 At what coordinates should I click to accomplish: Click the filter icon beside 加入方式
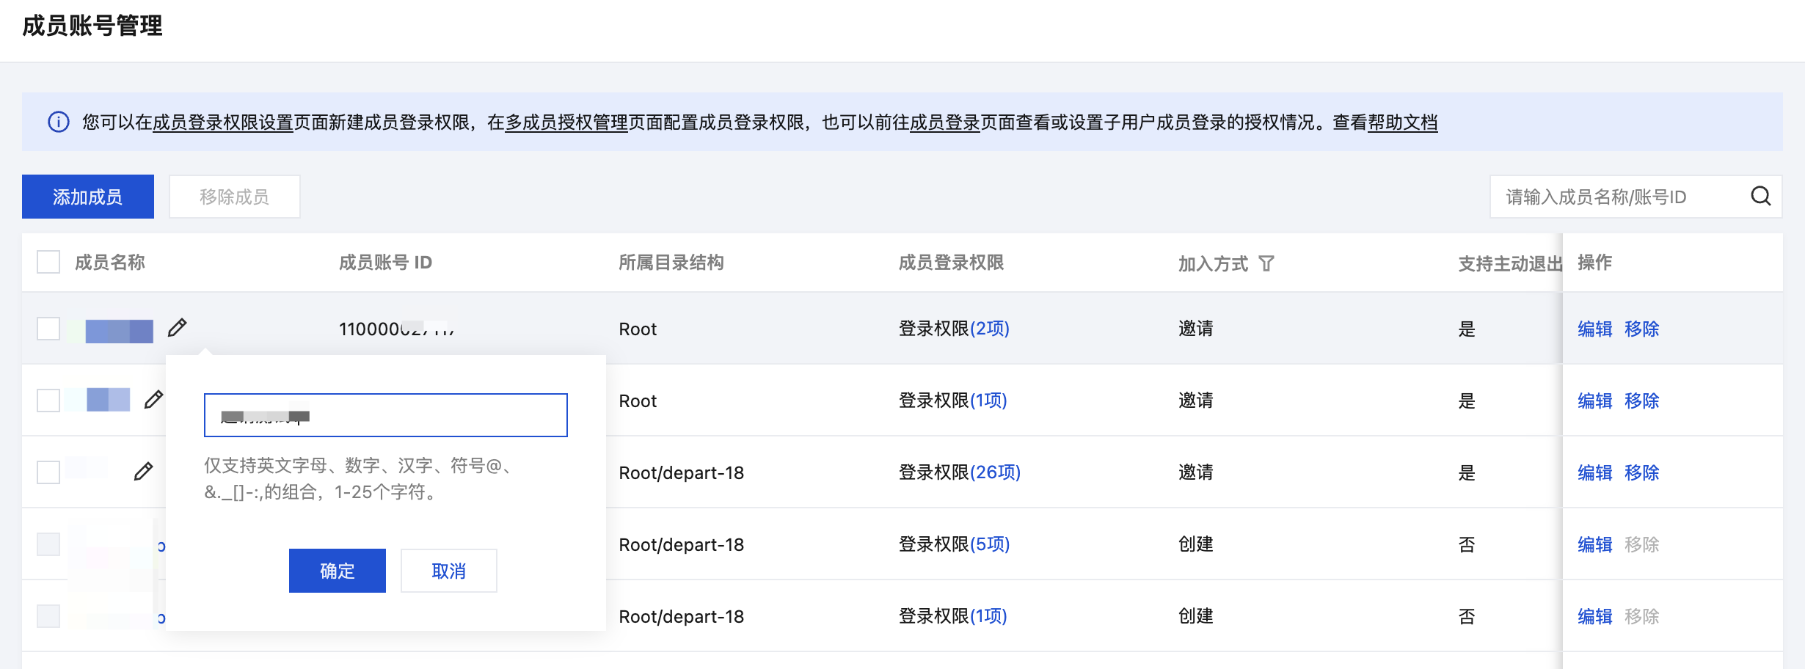[1266, 263]
